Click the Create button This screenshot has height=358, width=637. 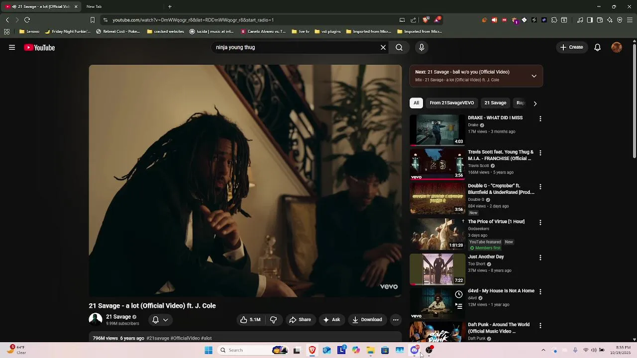click(571, 47)
